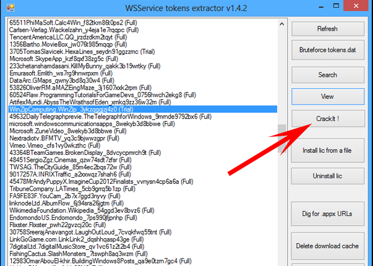The image size is (373, 266).
Task: Open the Search function
Action: click(328, 75)
